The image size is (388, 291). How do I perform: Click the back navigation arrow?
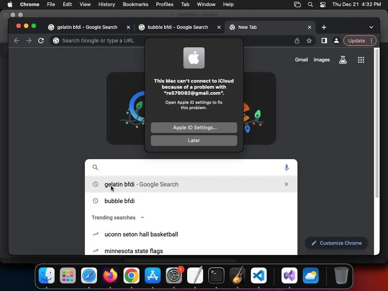pos(17,41)
